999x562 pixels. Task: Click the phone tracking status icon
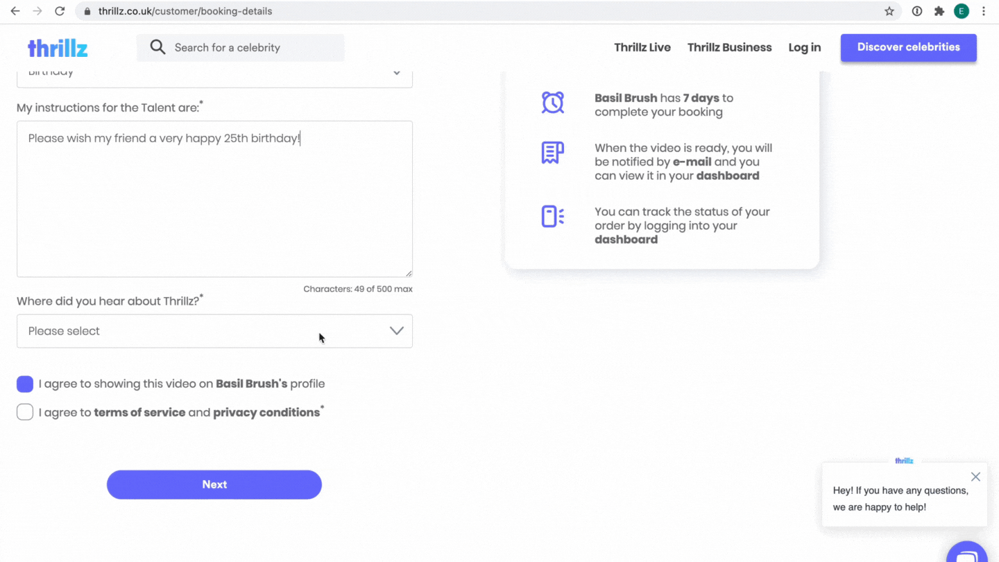pos(553,216)
